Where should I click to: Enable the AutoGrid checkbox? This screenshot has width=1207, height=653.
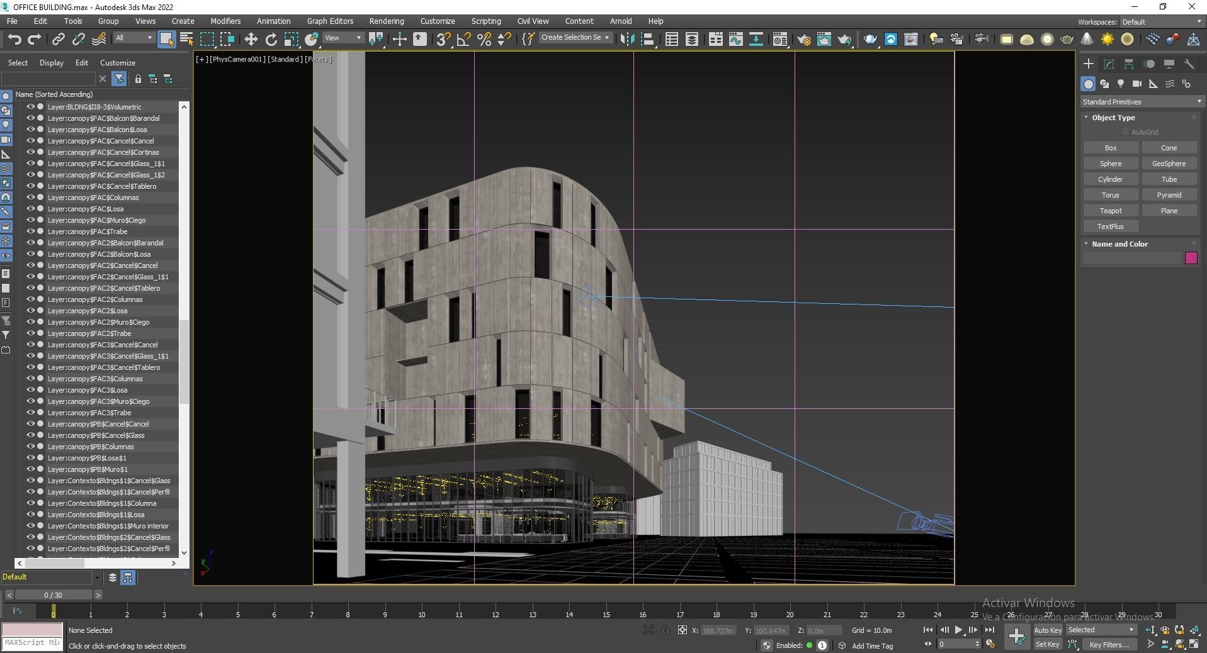(1125, 132)
